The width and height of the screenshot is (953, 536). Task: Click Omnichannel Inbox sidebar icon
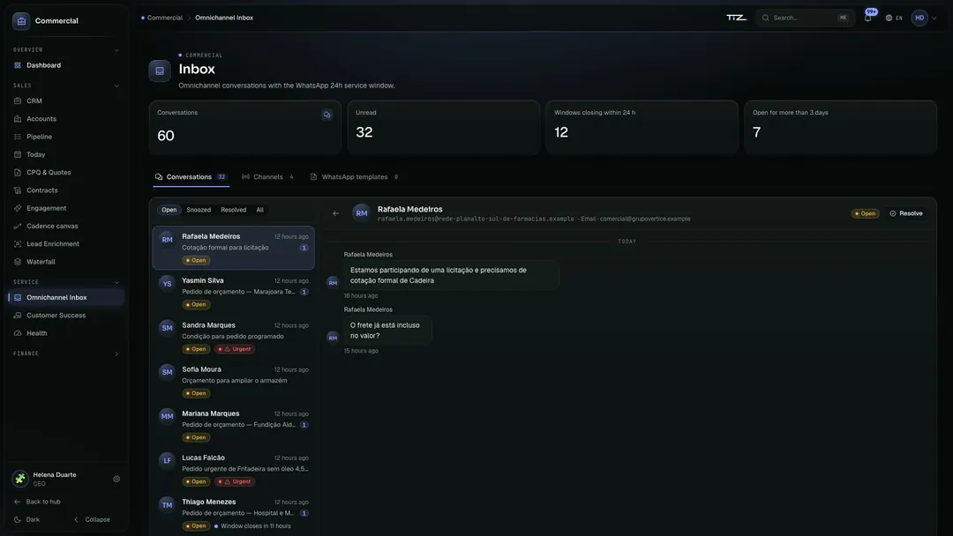[18, 297]
